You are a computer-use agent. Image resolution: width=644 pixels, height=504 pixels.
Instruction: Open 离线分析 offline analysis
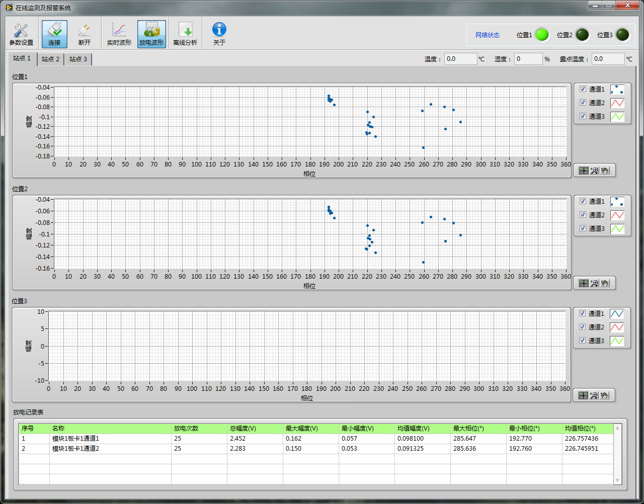click(x=185, y=34)
